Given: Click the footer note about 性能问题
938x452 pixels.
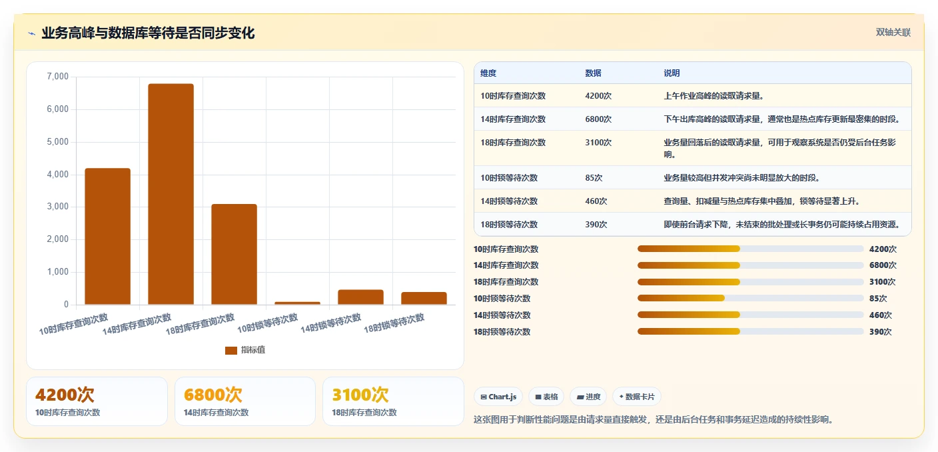Looking at the screenshot, I should 654,420.
